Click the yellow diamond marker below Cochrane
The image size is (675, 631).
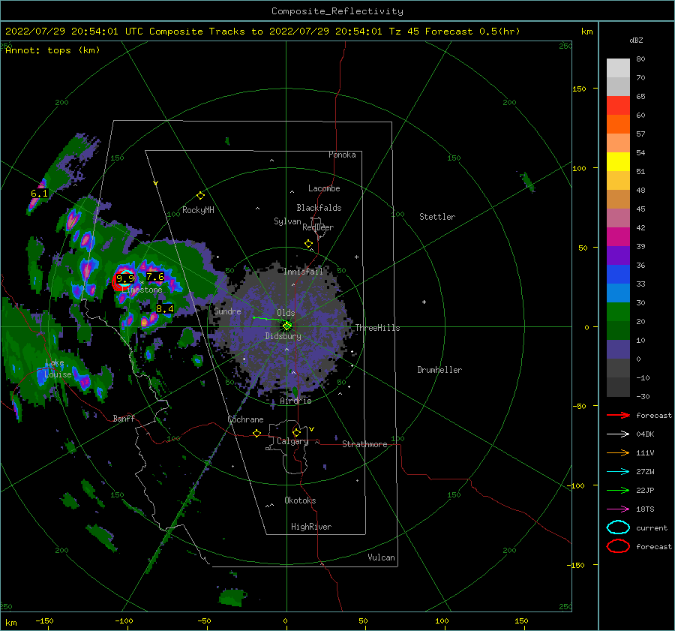[x=257, y=433]
